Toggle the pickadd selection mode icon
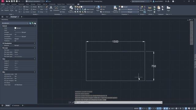This screenshot has width=196, height=110. tap(30, 23)
